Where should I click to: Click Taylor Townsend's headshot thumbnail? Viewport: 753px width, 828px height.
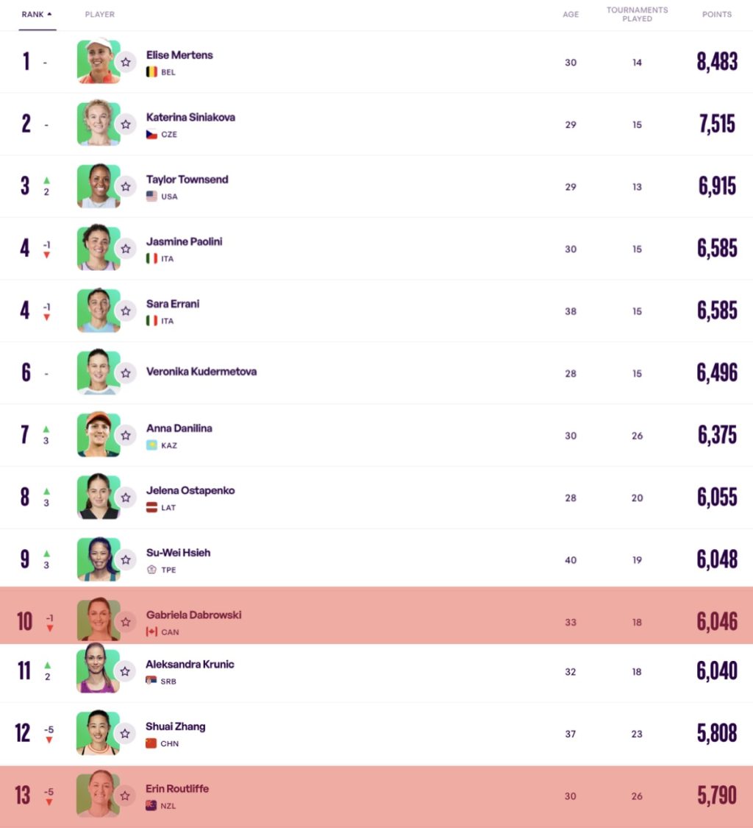pos(98,186)
